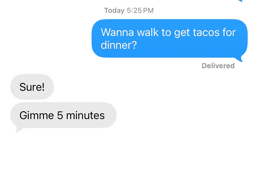This screenshot has width=258, height=184.
Task: Click the word "Today" in the timestamp
Action: pos(114,11)
